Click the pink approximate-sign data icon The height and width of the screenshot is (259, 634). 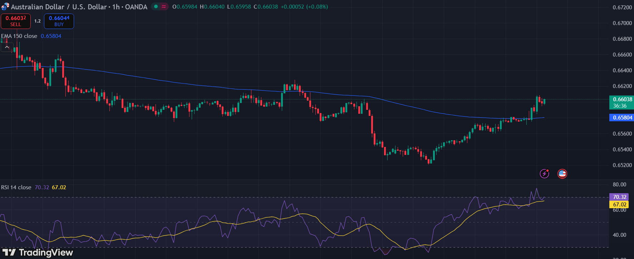(x=164, y=6)
